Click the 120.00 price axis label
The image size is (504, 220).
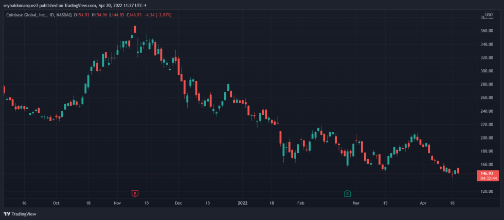point(487,191)
